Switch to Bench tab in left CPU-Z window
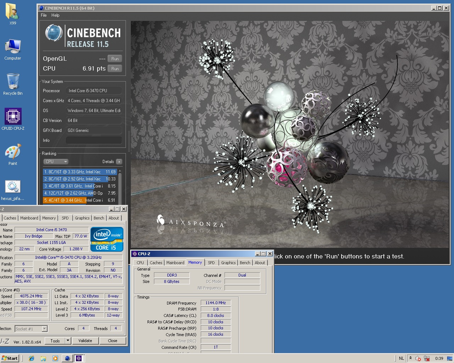Viewport: 454px width, 363px height. 99,218
